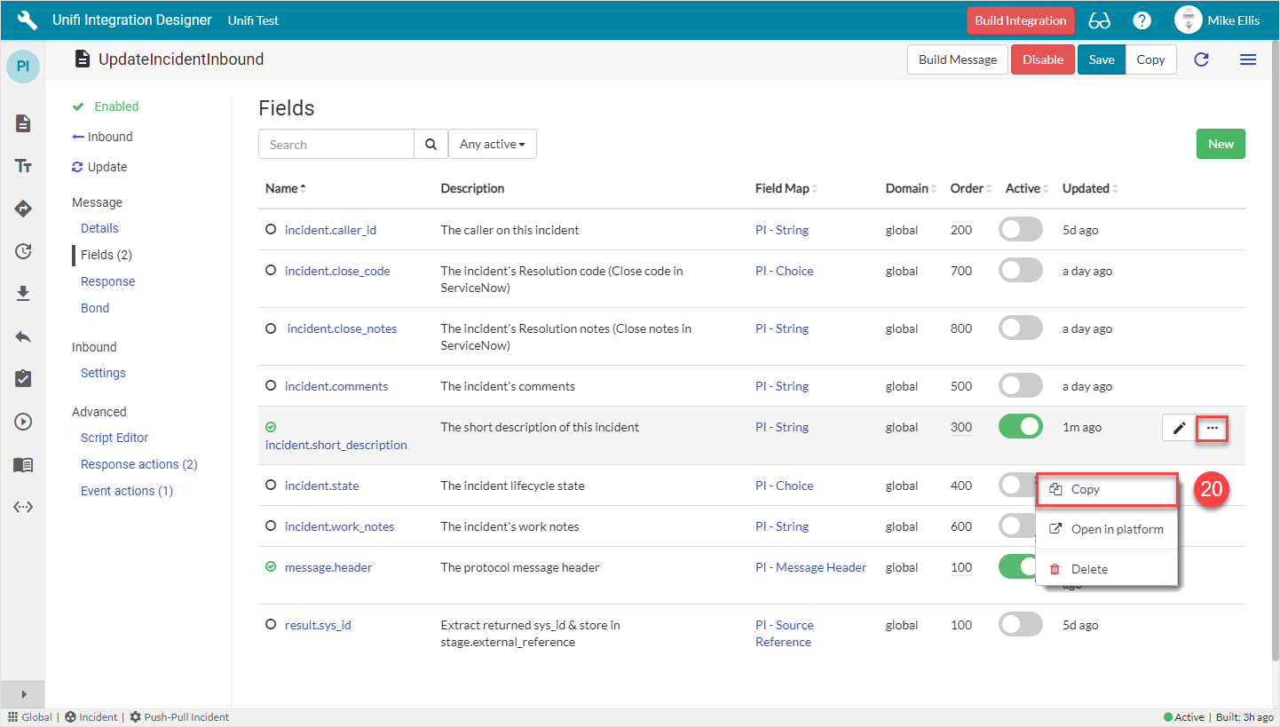Toggle active switch for result.sys_id
Viewport: 1280px width, 727px height.
(x=1021, y=625)
